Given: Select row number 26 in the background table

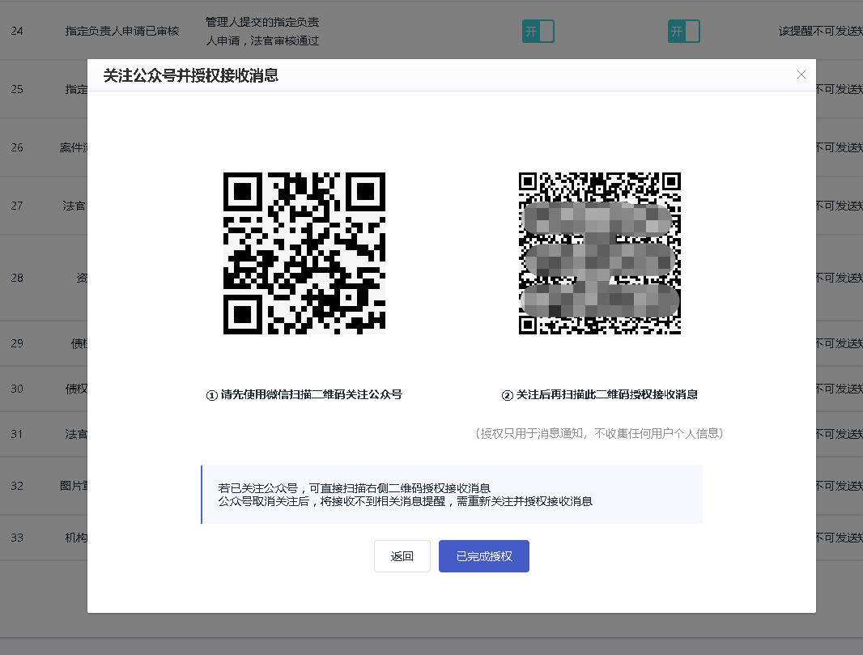Looking at the screenshot, I should tap(16, 147).
